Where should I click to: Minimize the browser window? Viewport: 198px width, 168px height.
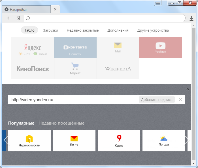(x=172, y=3)
